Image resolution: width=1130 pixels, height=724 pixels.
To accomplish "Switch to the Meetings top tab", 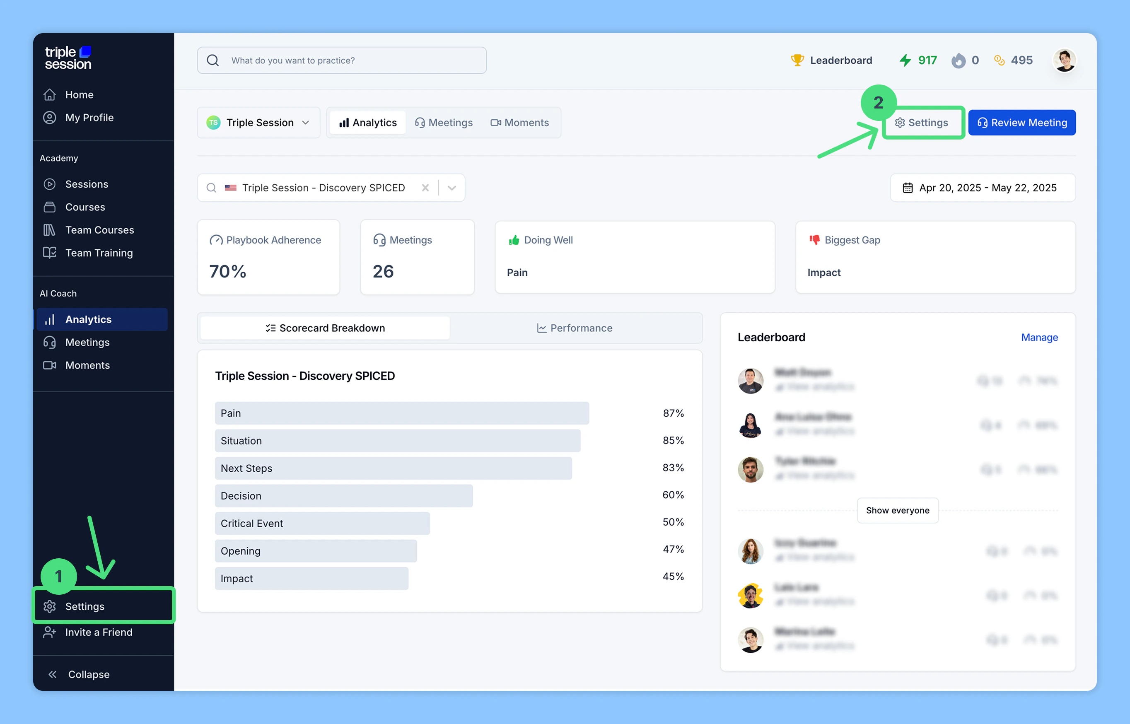I will point(444,123).
